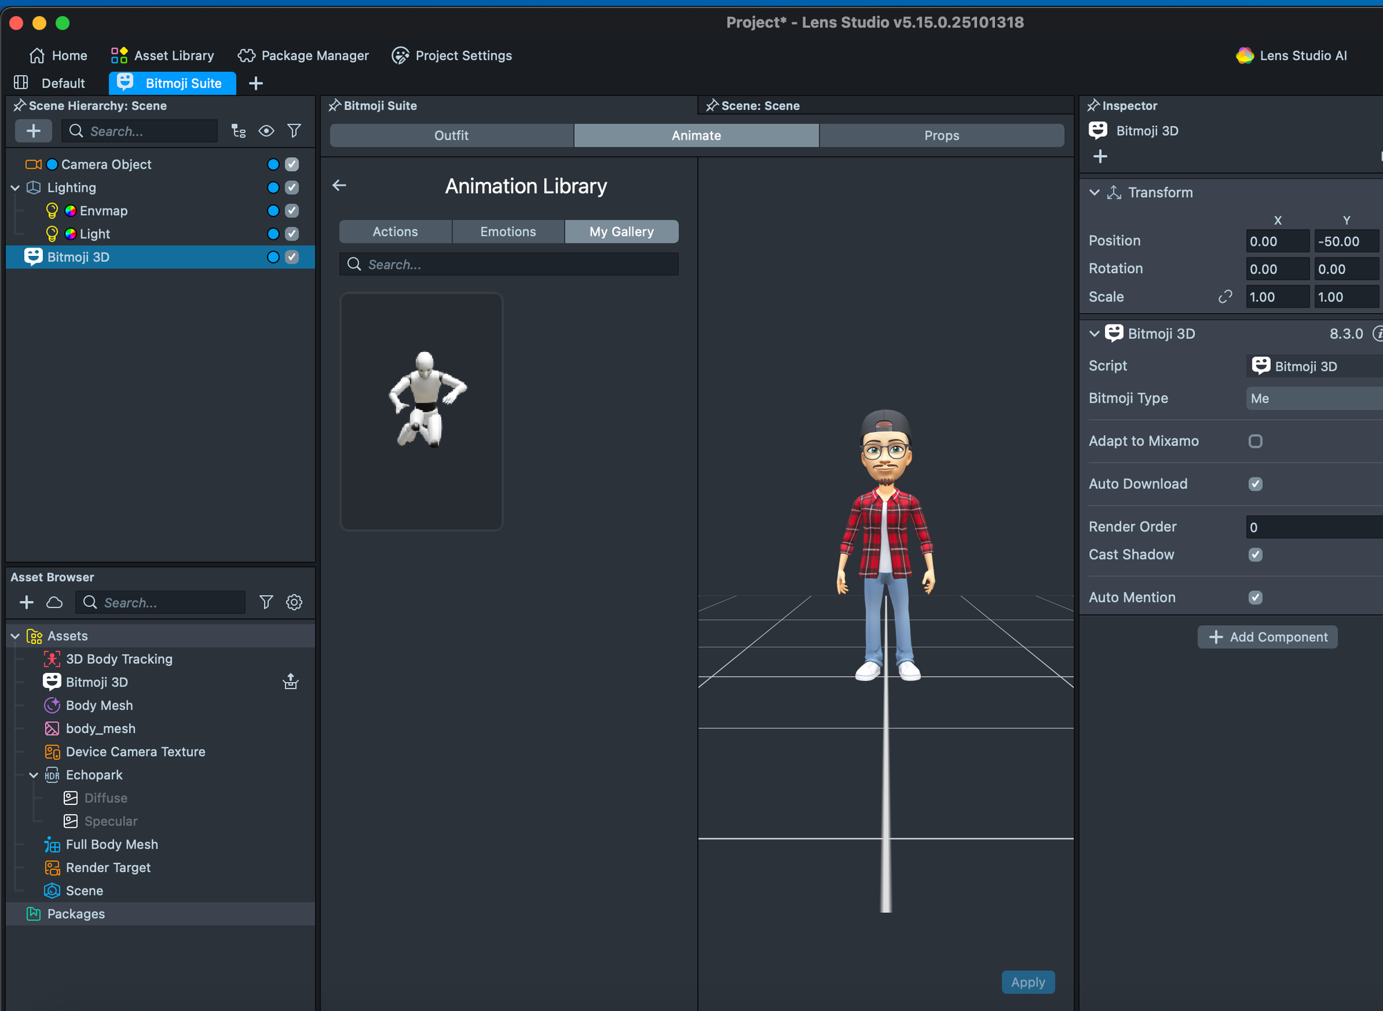Collapse the Transform section
1383x1011 pixels.
(1094, 192)
